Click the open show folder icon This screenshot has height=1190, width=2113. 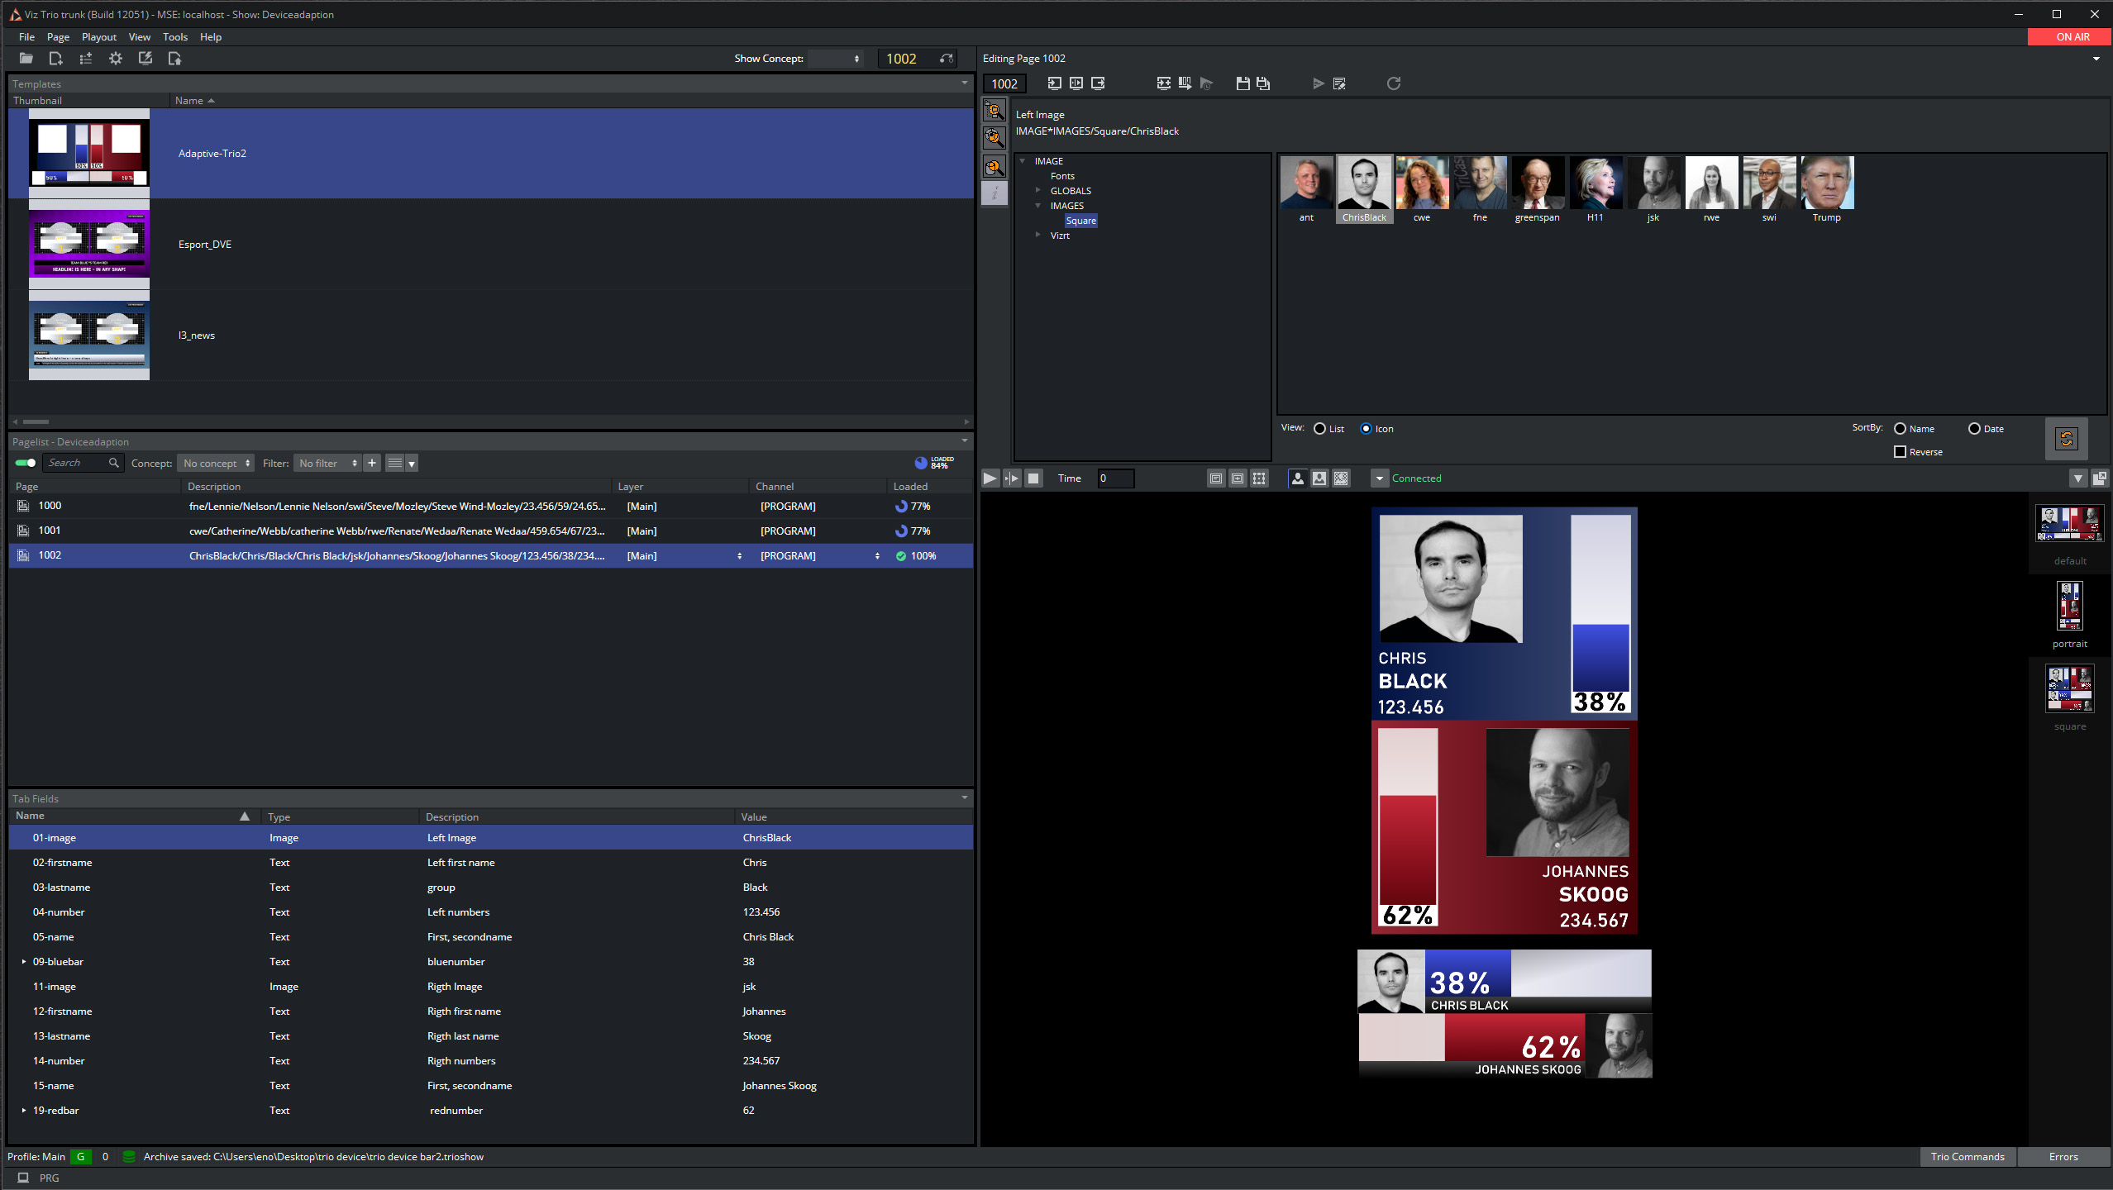pos(26,59)
